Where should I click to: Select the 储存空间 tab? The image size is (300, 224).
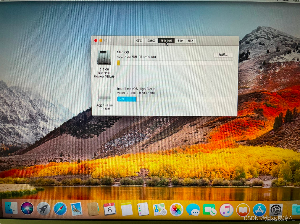[166, 41]
